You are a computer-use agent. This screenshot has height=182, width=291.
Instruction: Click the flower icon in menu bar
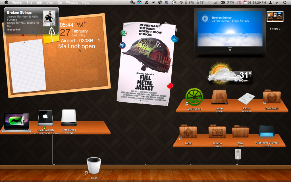click(147, 2)
